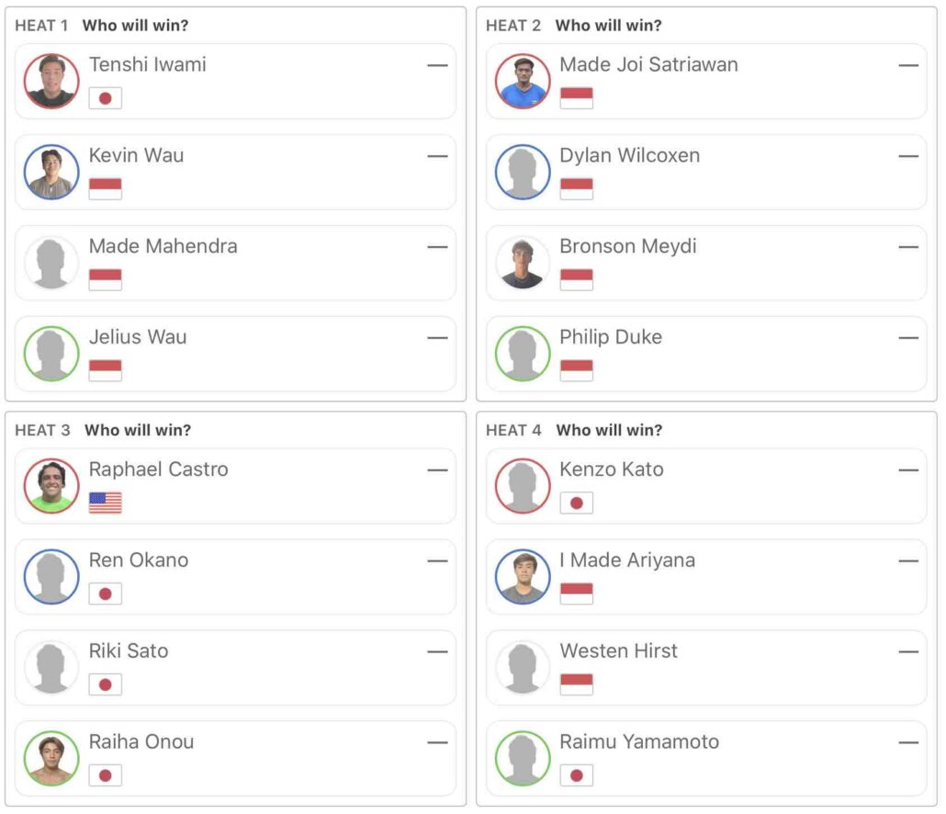Click the Heat 4 header label
The image size is (946, 814).
click(x=513, y=430)
